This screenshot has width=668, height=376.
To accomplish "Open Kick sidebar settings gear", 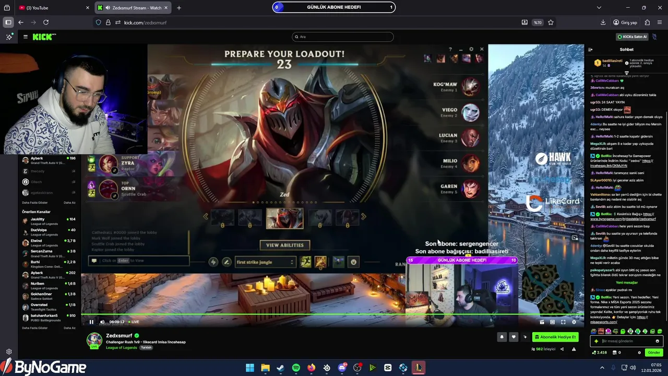I will click(x=9, y=352).
